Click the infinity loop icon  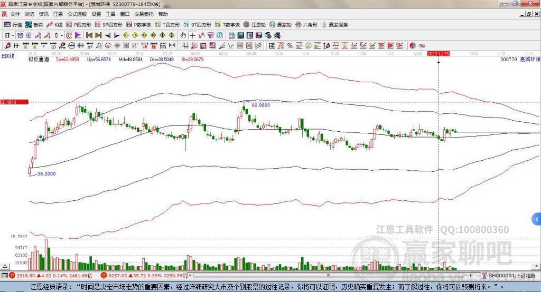pos(422,45)
